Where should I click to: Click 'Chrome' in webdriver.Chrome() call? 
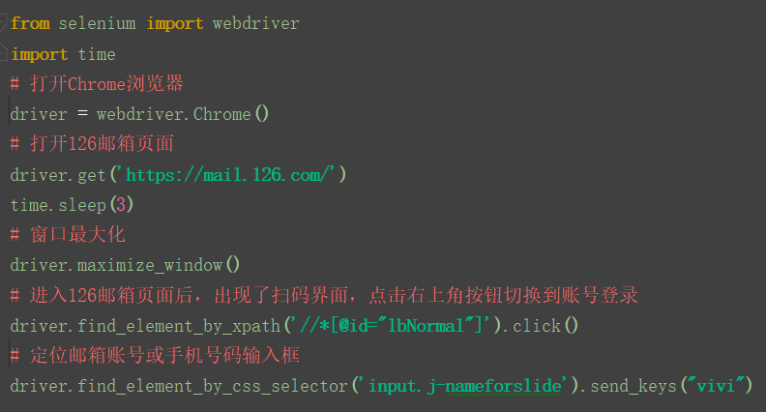[x=221, y=114]
